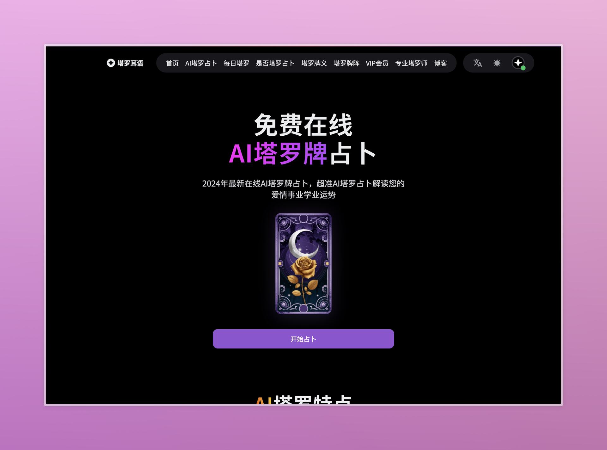Viewport: 607px width, 450px height.
Task: Click the 免费在线 headline text
Action: [303, 125]
